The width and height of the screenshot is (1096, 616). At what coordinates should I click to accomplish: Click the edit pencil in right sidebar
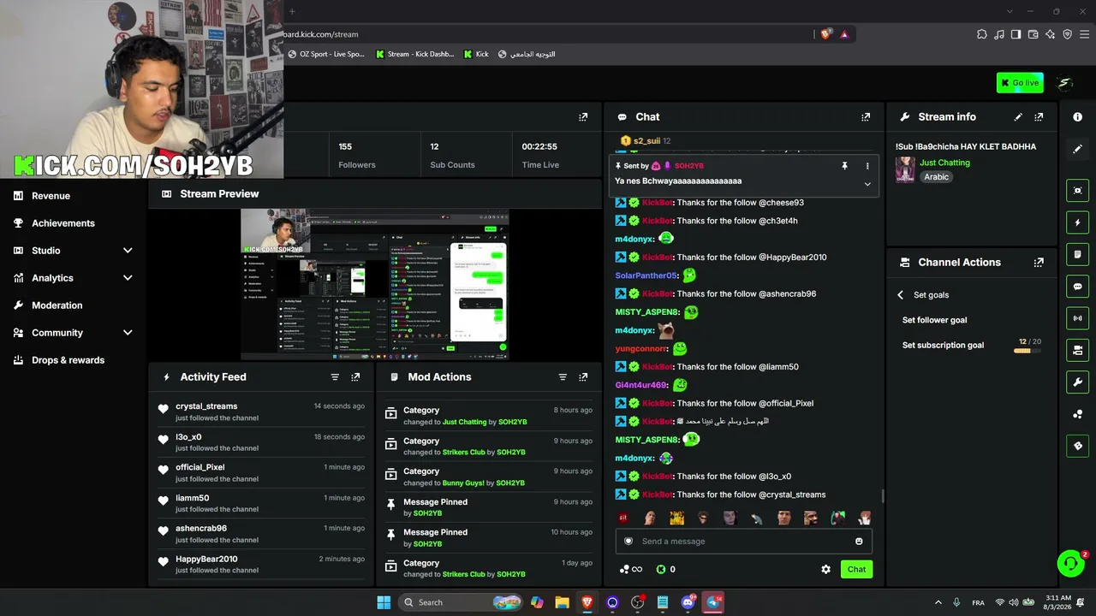[x=1077, y=149]
